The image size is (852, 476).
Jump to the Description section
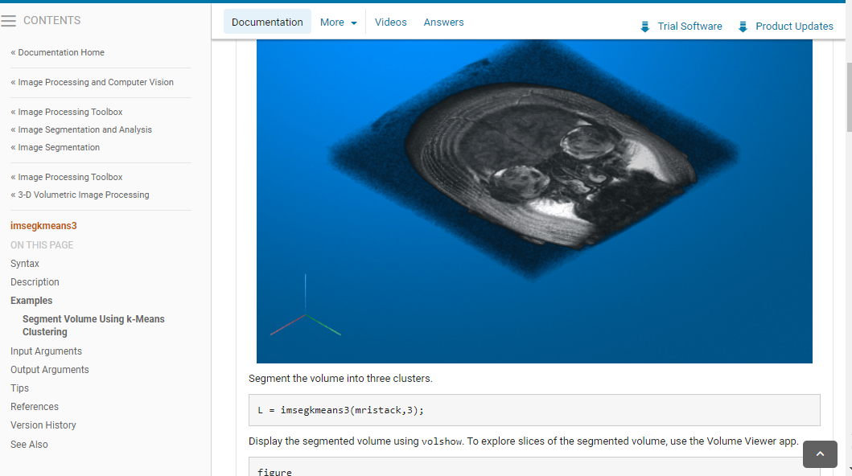click(x=35, y=282)
